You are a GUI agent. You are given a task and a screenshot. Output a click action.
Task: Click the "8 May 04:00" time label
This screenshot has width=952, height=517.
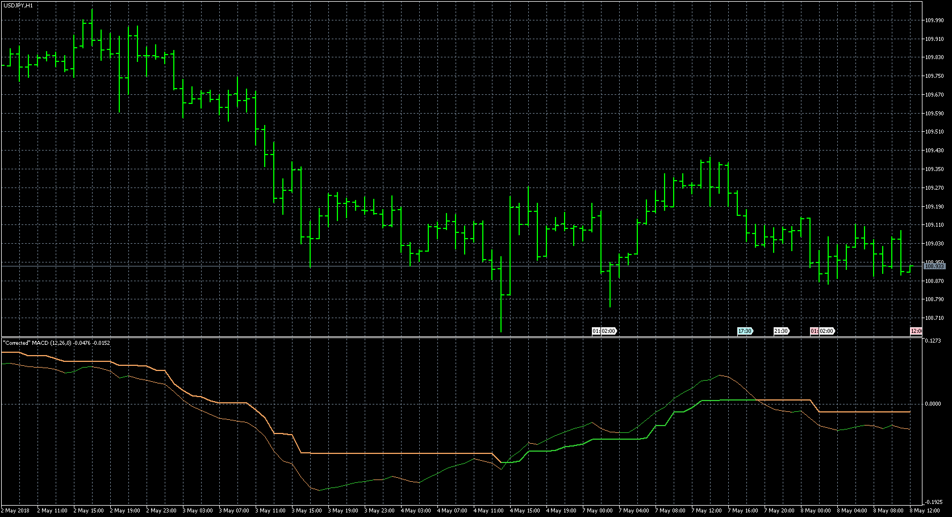point(852,511)
